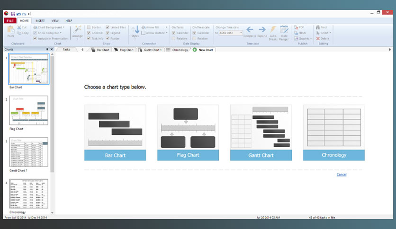Click the Save icon in quick access toolbar
Viewport: 396px width, 229px height.
click(x=13, y=14)
